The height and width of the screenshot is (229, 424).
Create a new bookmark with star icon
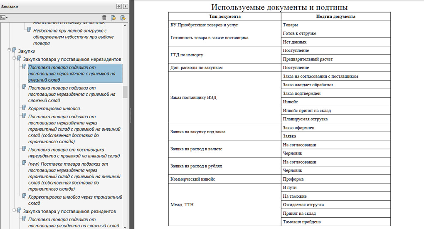[113, 17]
